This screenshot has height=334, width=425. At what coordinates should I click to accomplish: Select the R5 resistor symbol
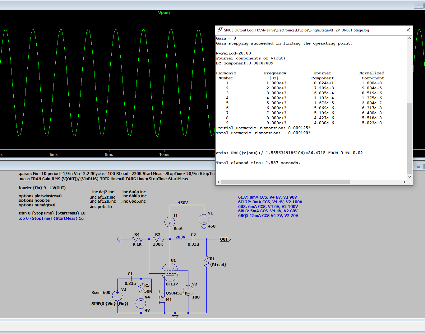(141, 287)
